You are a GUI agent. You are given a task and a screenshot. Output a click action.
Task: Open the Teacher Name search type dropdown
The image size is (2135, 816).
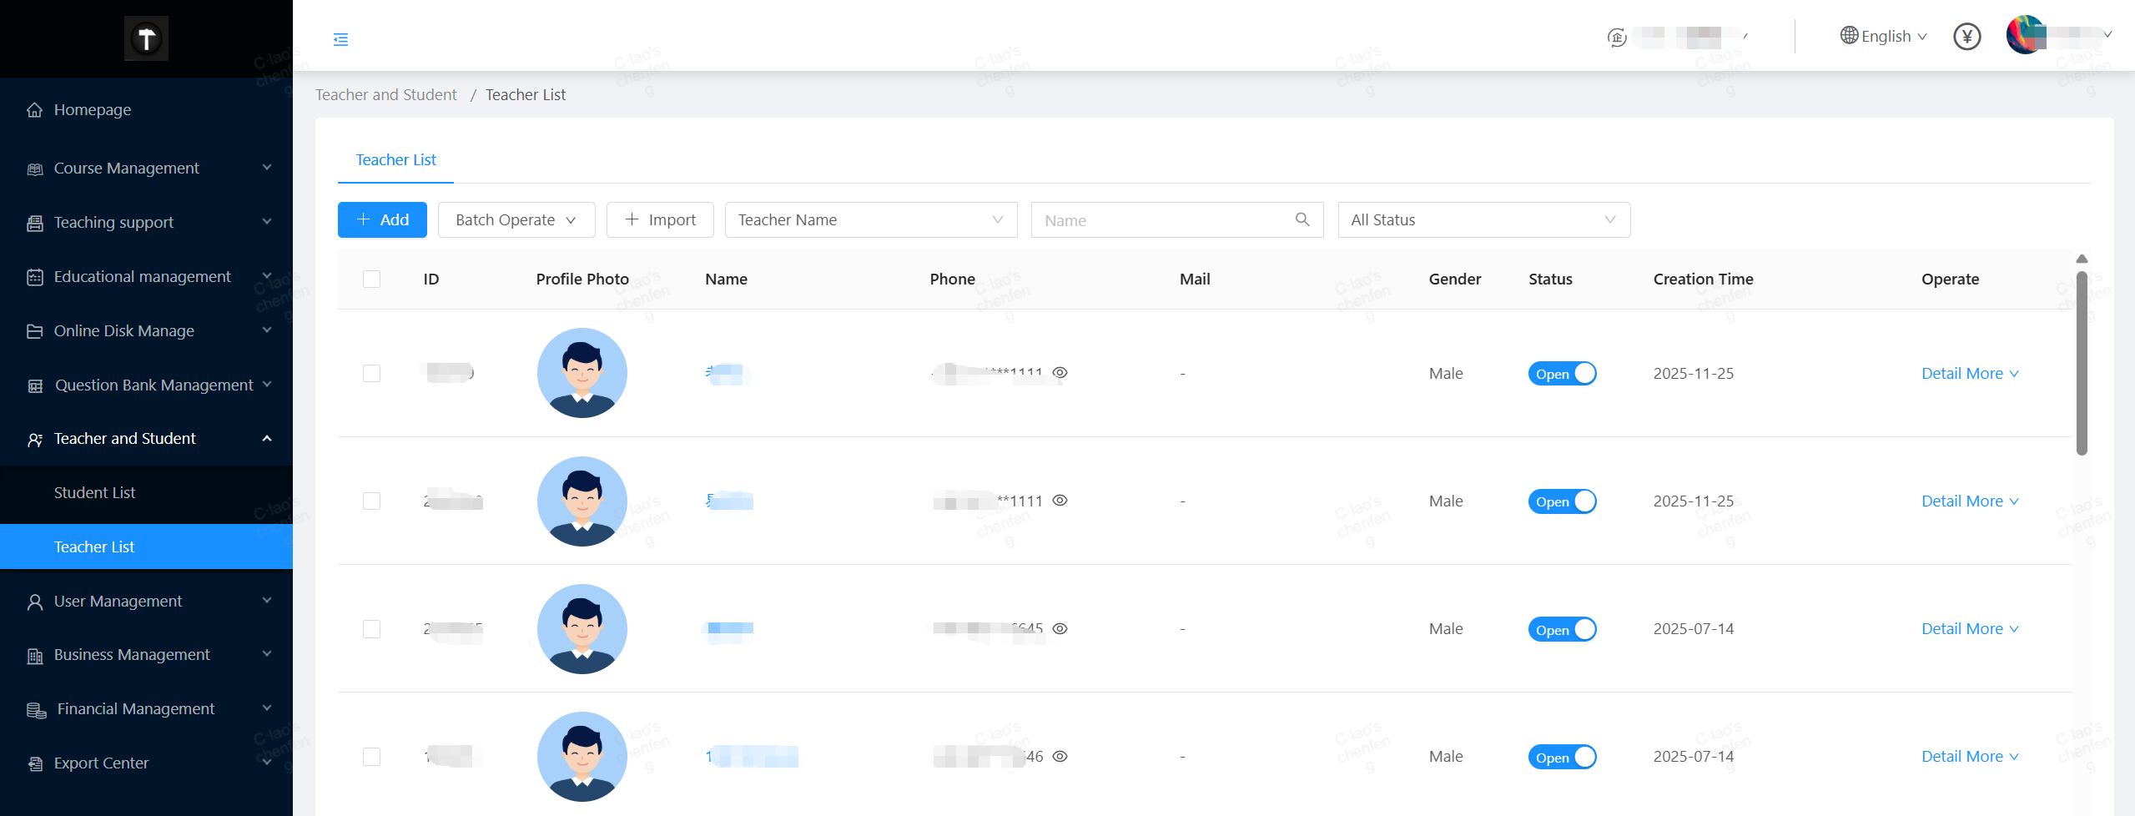(x=870, y=220)
